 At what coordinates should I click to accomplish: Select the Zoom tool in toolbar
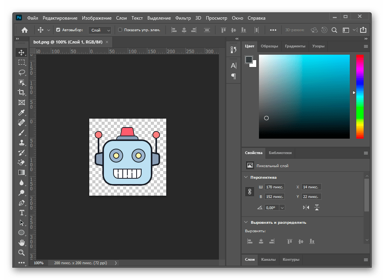[22, 253]
